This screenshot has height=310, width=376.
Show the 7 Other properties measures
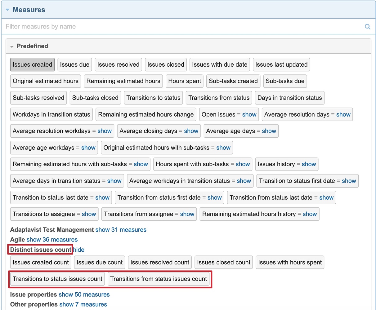[83, 304]
